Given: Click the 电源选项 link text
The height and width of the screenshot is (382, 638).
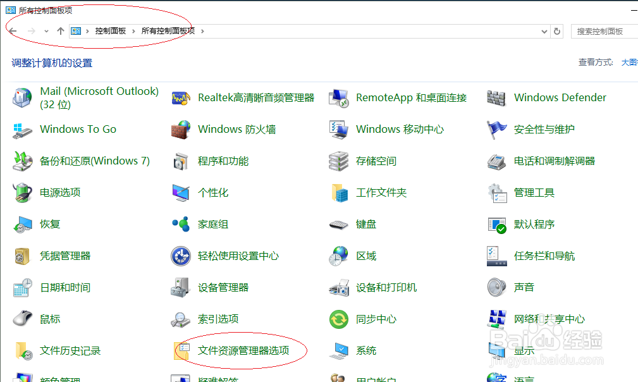Looking at the screenshot, I should (60, 192).
